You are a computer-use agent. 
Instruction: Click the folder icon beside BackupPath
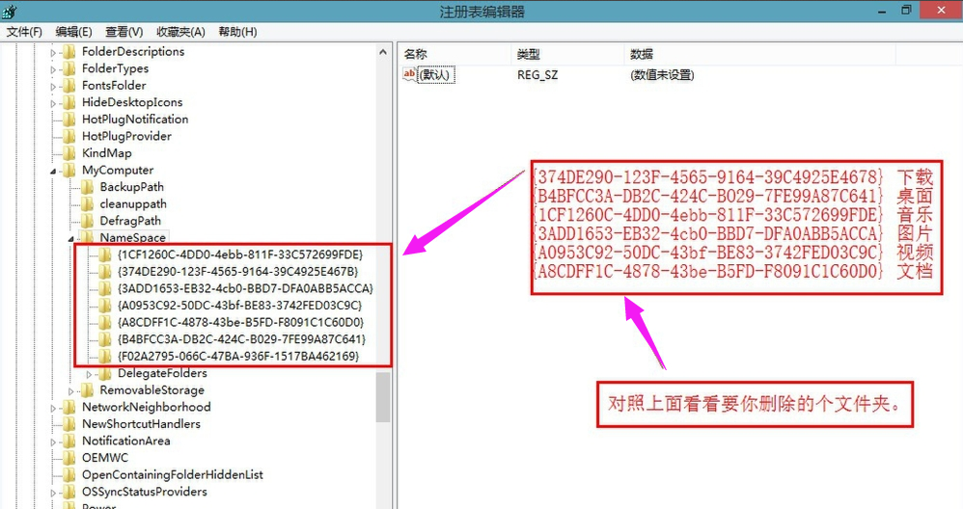86,187
